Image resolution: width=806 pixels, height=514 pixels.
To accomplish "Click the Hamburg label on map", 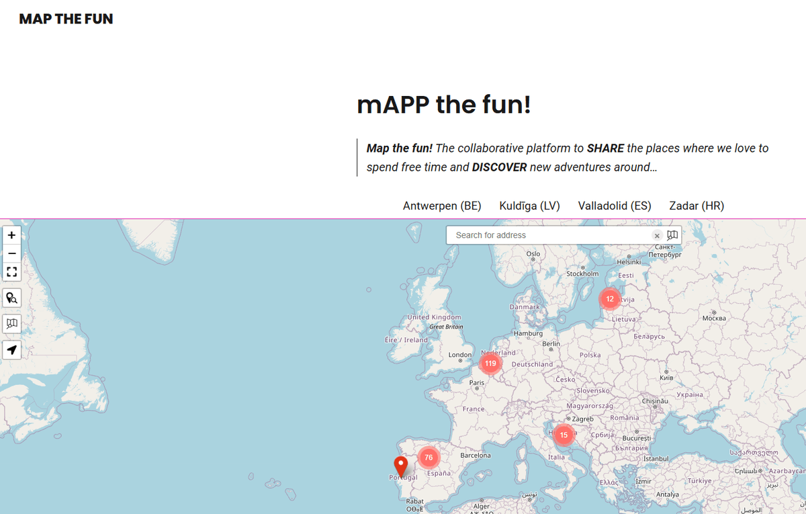I will pyautogui.click(x=527, y=333).
